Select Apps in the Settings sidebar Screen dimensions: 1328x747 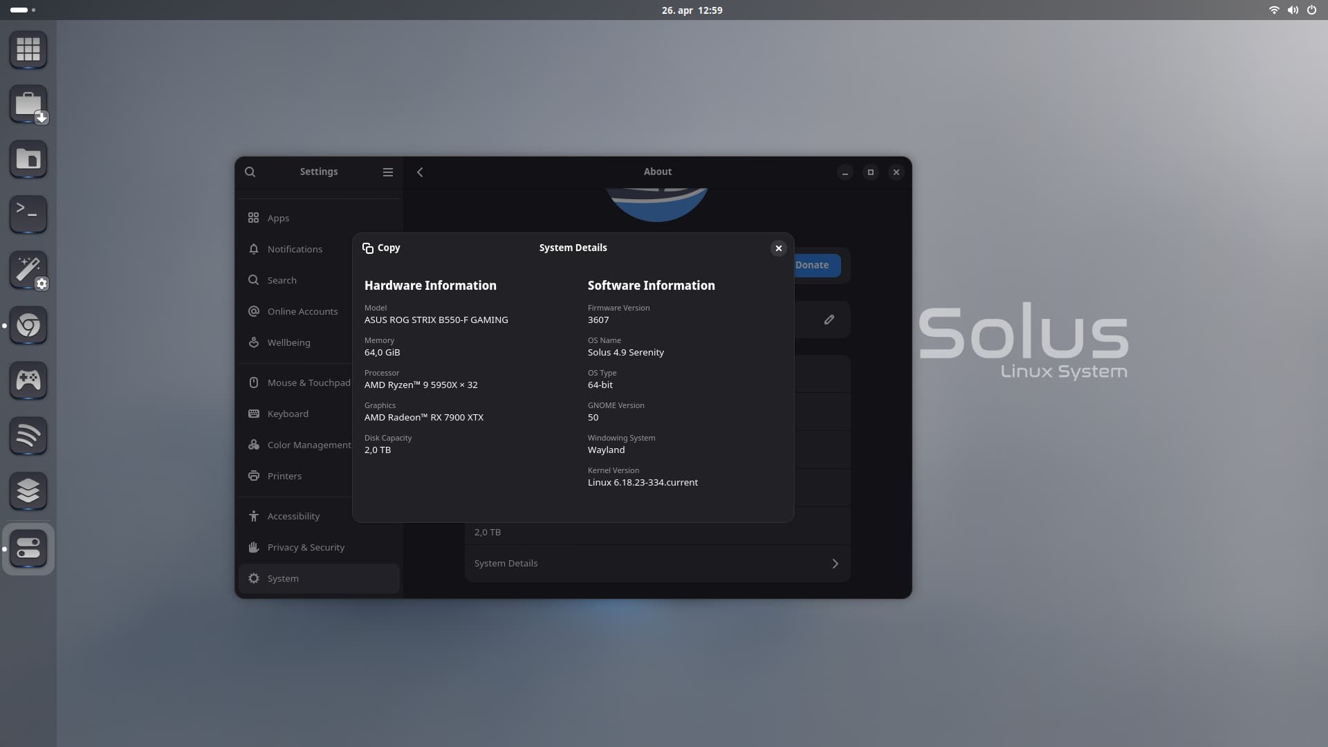click(278, 218)
